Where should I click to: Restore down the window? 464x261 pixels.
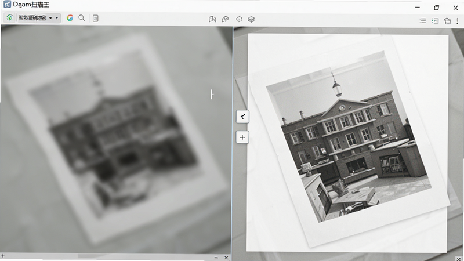point(437,8)
